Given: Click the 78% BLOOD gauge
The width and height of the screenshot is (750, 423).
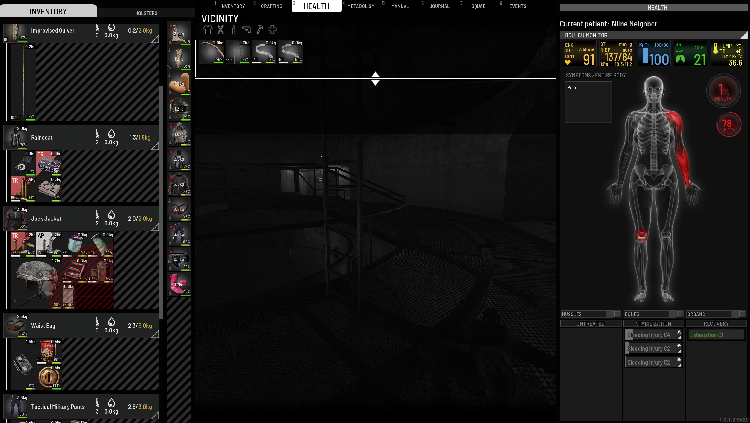Looking at the screenshot, I should [729, 124].
